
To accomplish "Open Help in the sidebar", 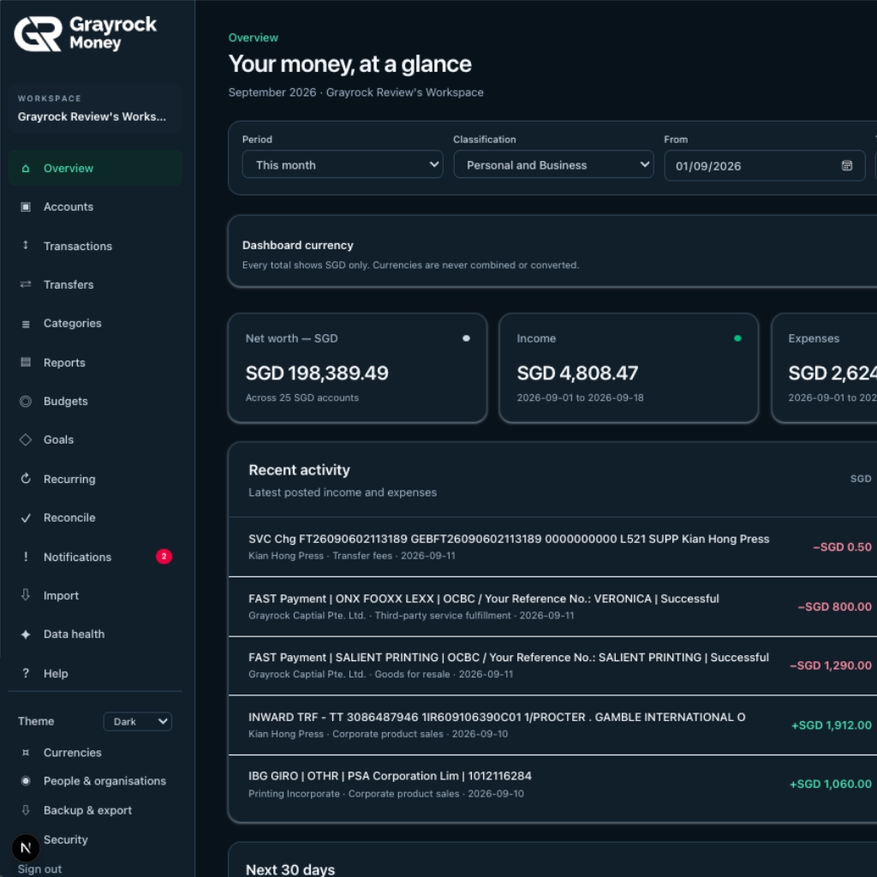I will (x=95, y=673).
